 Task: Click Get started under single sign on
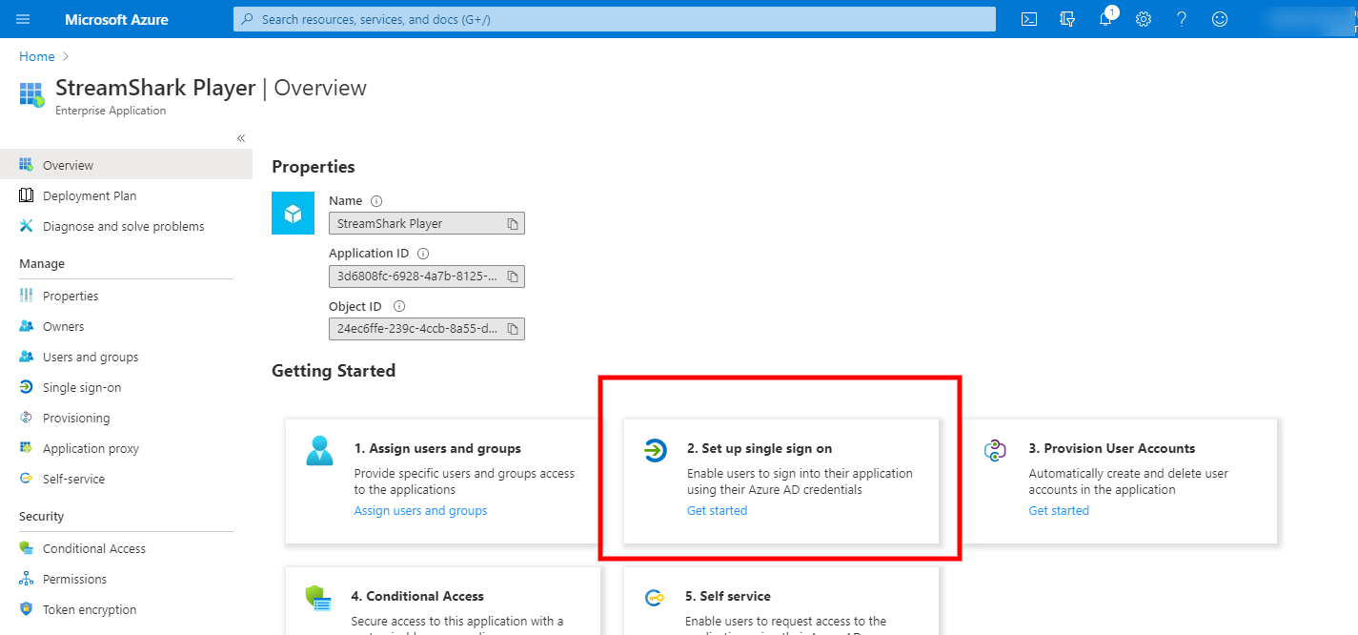[x=717, y=511]
